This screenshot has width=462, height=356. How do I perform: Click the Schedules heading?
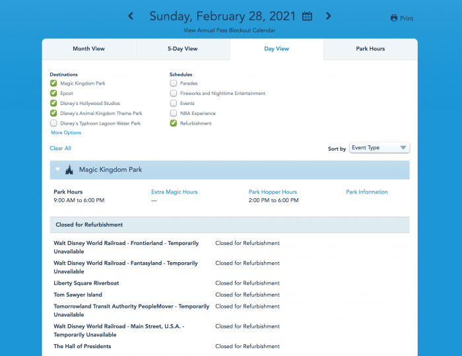(x=181, y=75)
